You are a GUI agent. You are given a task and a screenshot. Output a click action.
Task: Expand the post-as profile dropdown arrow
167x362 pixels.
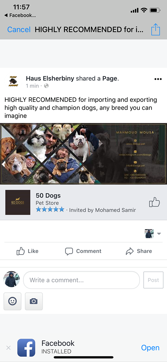pos(159,234)
